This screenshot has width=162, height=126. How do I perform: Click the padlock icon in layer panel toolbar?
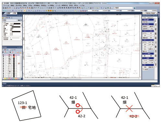pos(20,52)
